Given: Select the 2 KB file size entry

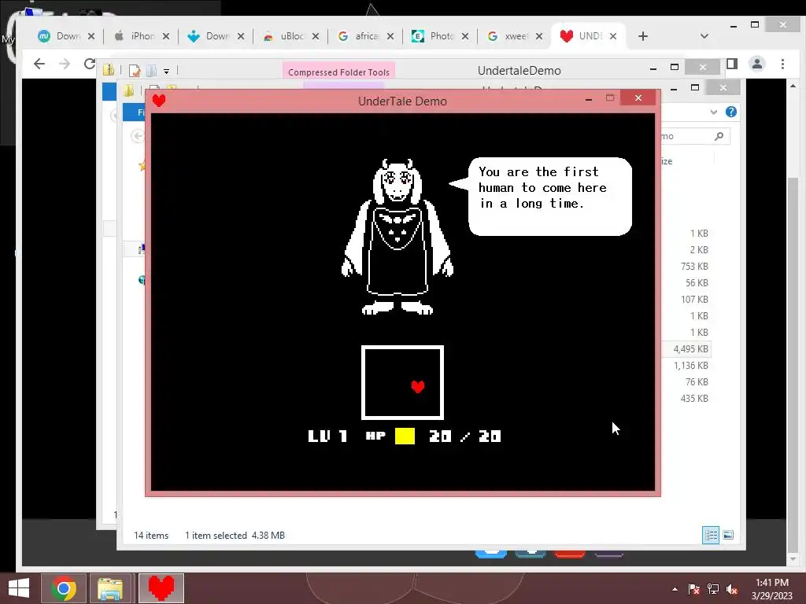Looking at the screenshot, I should (699, 249).
